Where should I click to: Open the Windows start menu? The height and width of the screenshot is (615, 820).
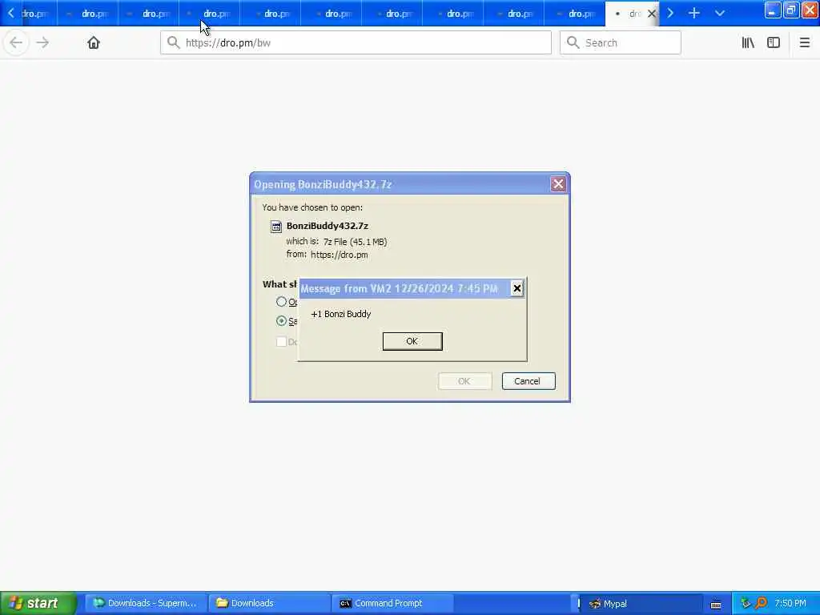pos(37,603)
